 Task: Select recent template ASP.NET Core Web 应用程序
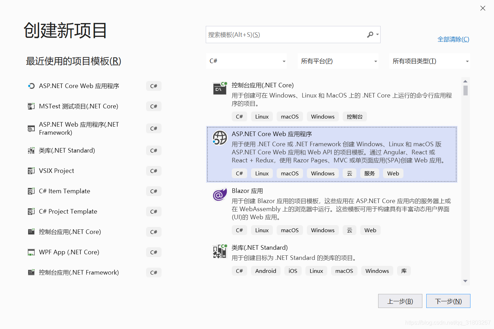(79, 86)
